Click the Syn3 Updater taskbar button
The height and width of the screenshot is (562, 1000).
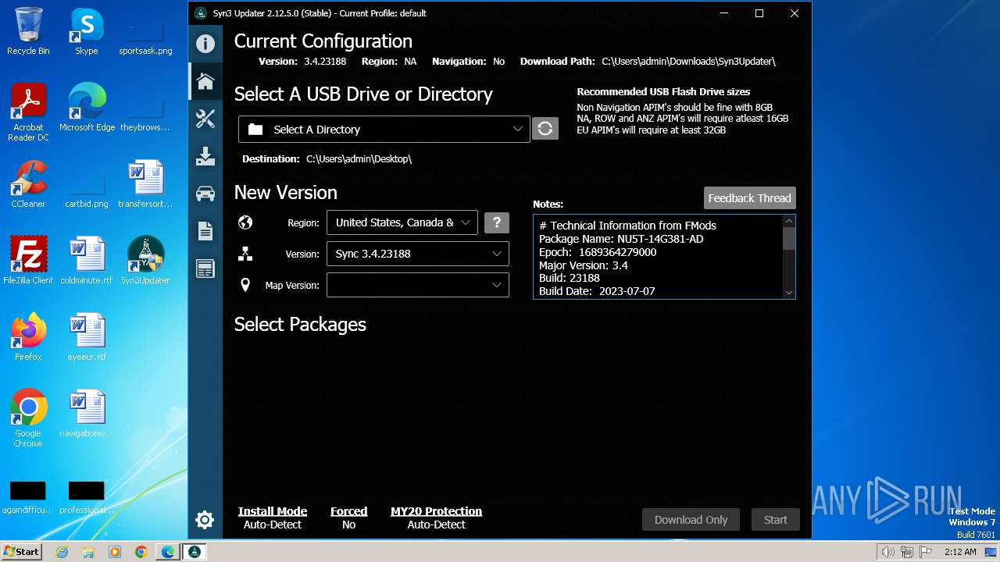tap(195, 552)
